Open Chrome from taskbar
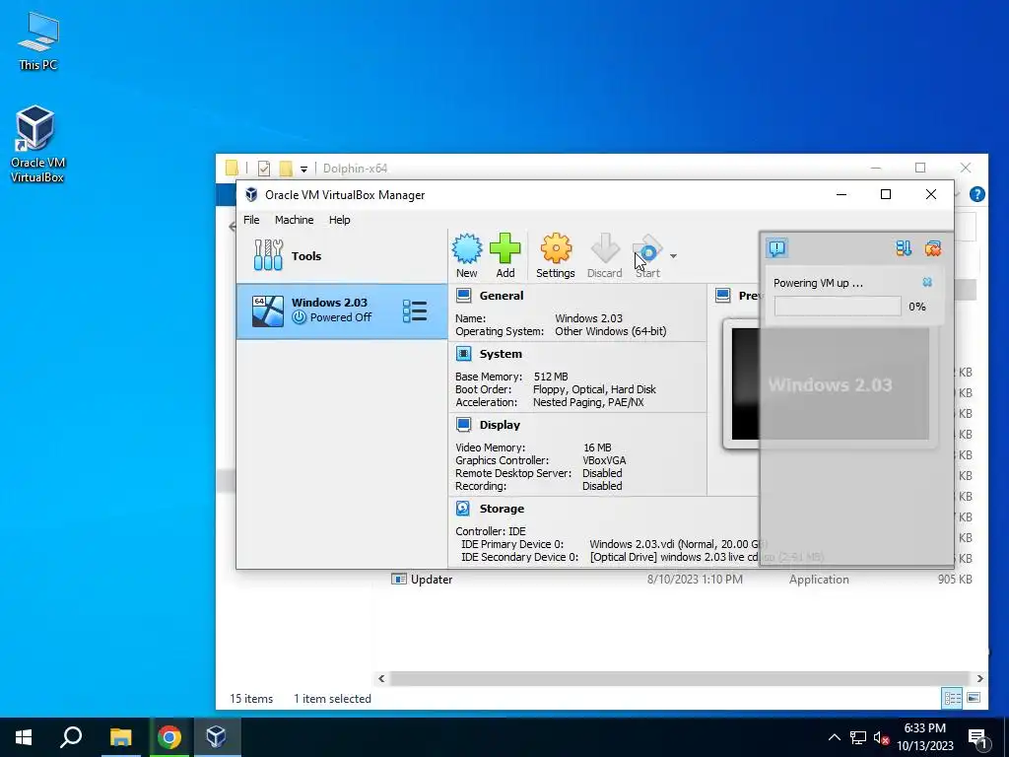 169,737
